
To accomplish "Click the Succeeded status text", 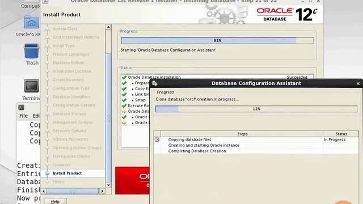I will (297, 77).
